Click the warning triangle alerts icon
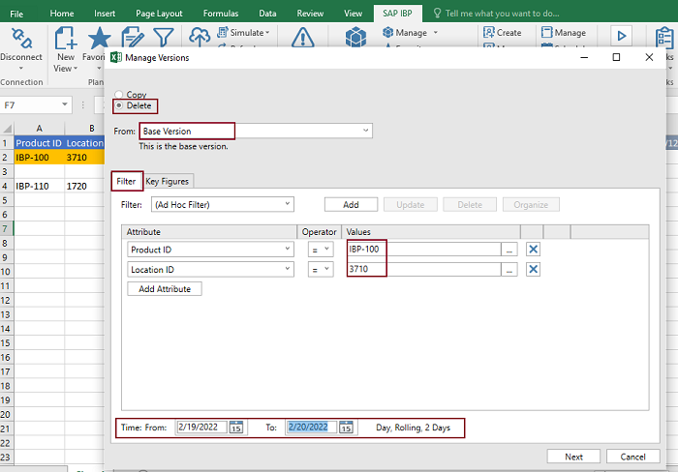 pos(302,37)
